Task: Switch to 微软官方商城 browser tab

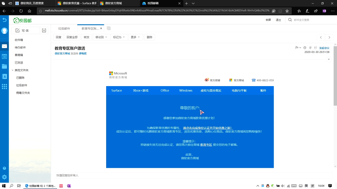Action: pos(120,3)
